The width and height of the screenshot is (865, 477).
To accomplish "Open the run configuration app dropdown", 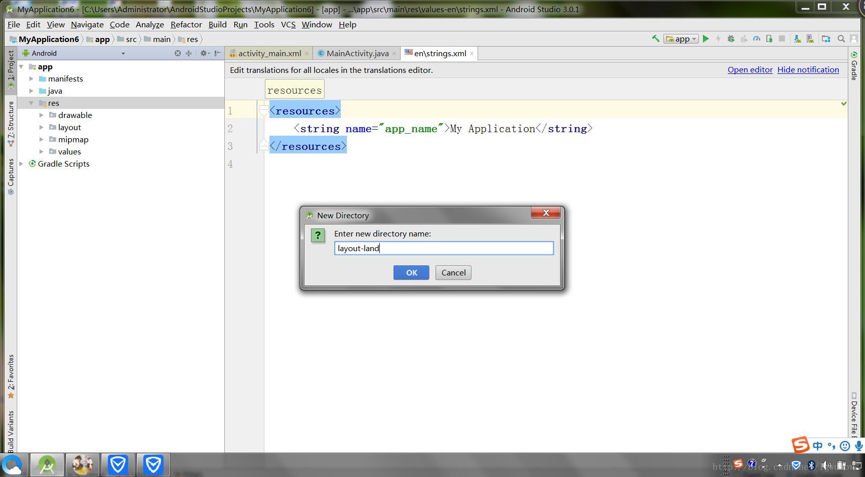I will [681, 39].
